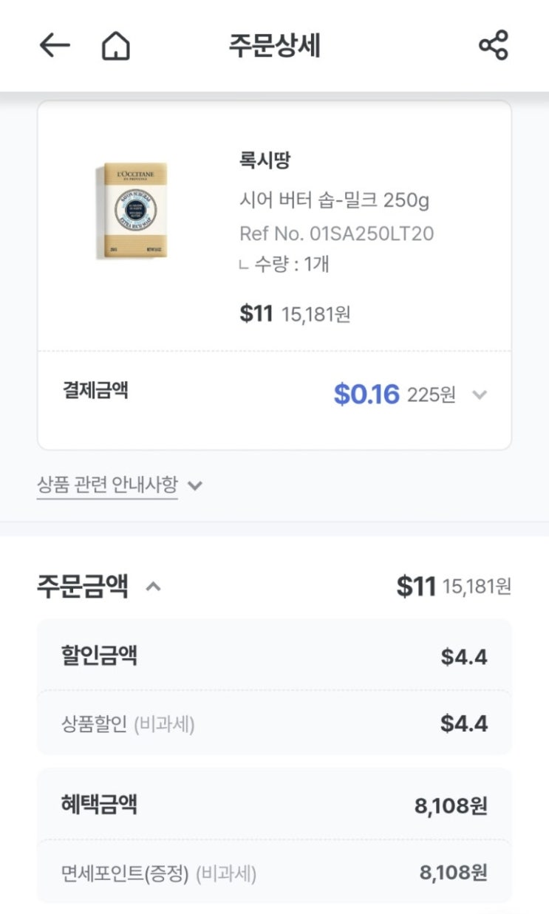Tap the 록시땅 brand name

[265, 160]
